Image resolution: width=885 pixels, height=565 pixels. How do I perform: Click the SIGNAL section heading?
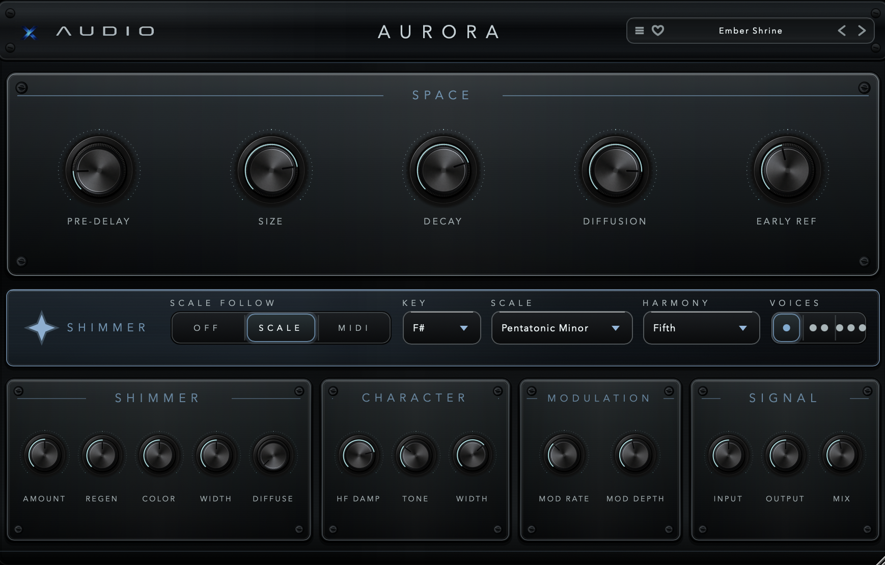(x=784, y=398)
